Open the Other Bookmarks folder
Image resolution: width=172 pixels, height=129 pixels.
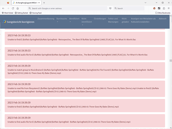tap(163, 13)
